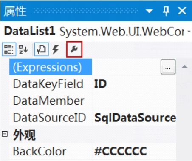192x161 pixels.
Task: Click the scrollbar up arrow
Action: coord(184,66)
